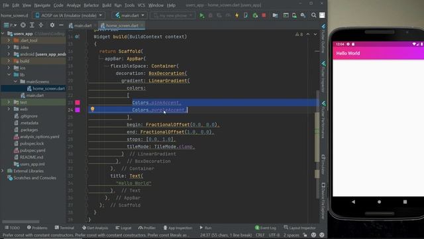This screenshot has height=239, width=424.
Task: Open the Event Log
Action: click(265, 228)
